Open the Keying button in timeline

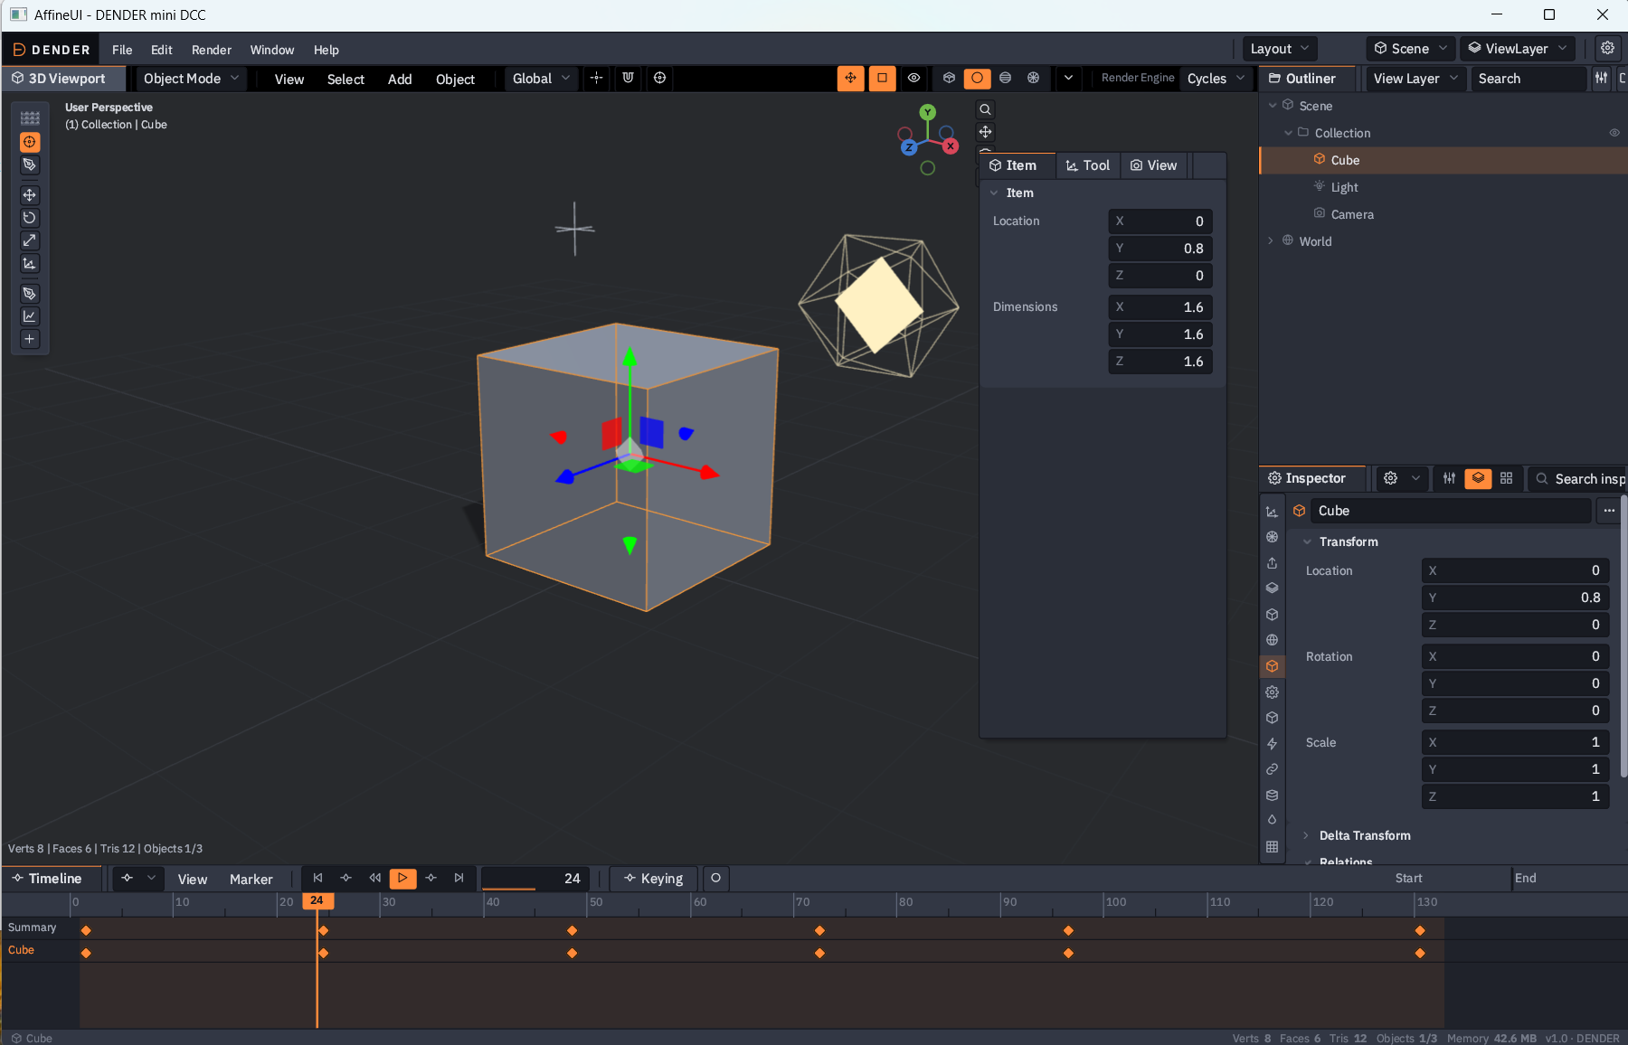[x=654, y=879]
